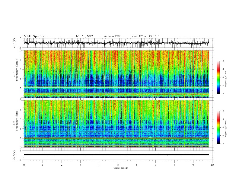Image resolution: width=239 pixels, height=185 pixels.
Task: Click the "-7" tick of the ch.2 colorbar
Action: pyautogui.click(x=222, y=144)
